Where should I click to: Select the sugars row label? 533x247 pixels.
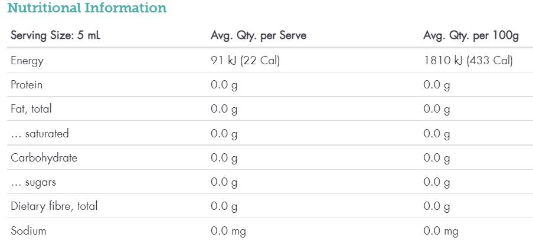click(34, 182)
